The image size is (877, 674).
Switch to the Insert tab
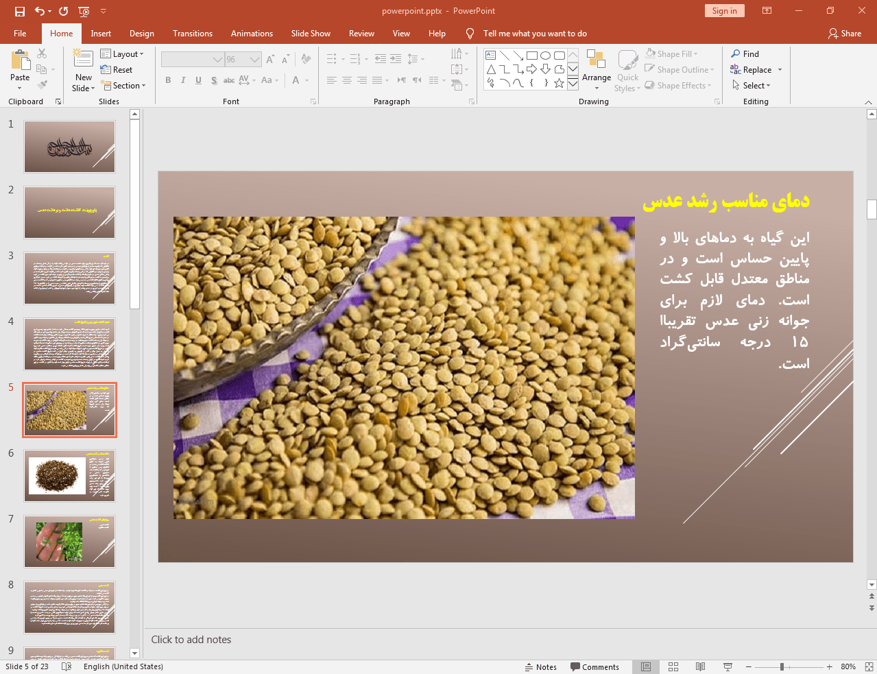(101, 34)
